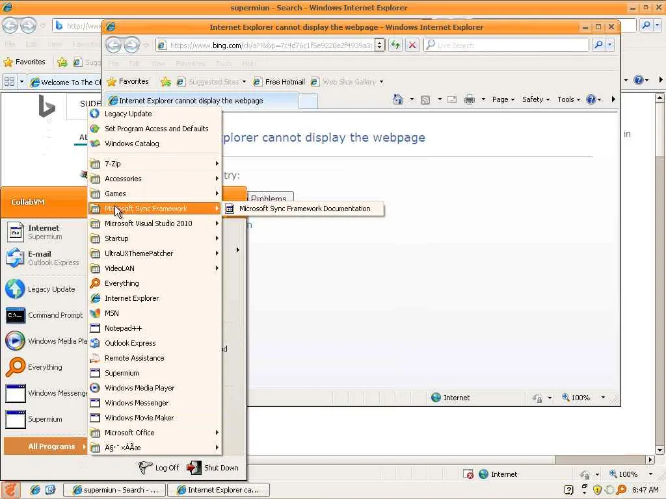The height and width of the screenshot is (499, 666).
Task: Click the Print icon in the front IE toolbar
Action: pos(470,99)
